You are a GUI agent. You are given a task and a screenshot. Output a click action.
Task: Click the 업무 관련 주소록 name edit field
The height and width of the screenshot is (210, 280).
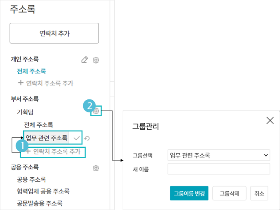point(46,138)
